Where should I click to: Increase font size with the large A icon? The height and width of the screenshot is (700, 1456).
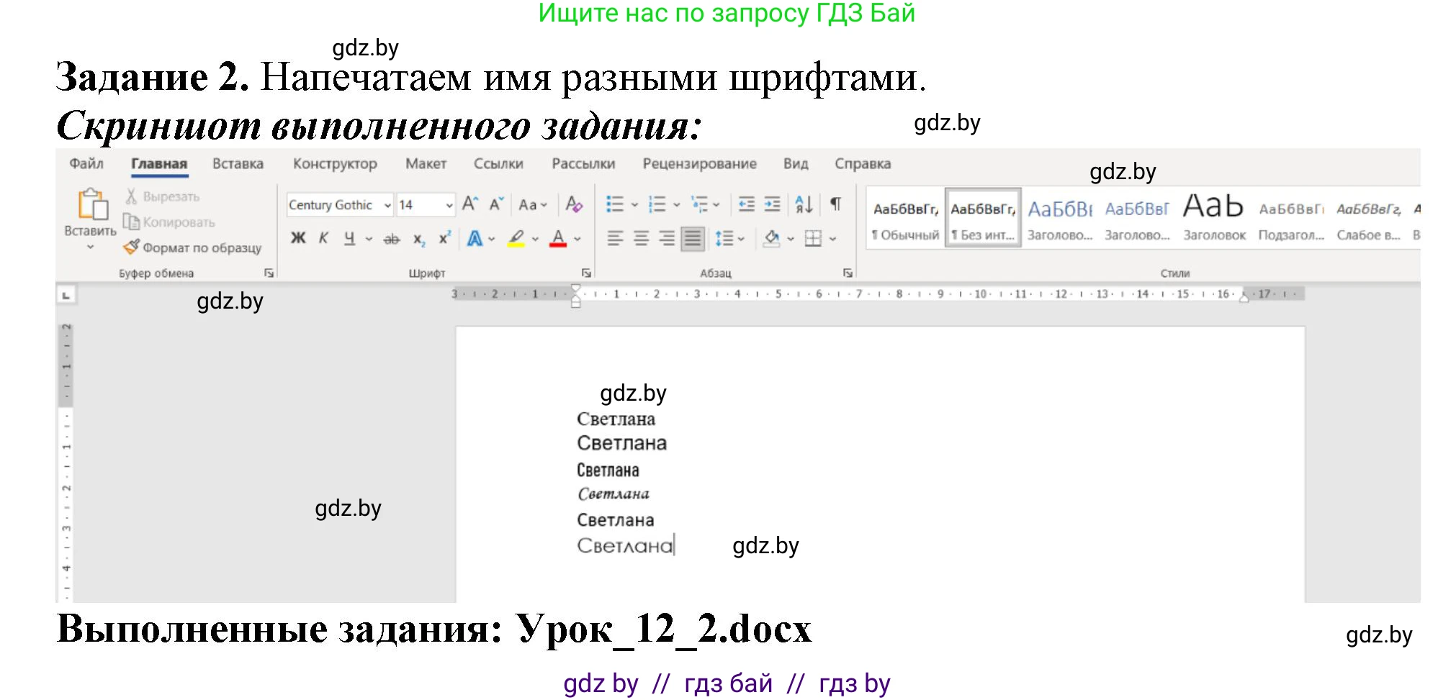470,204
